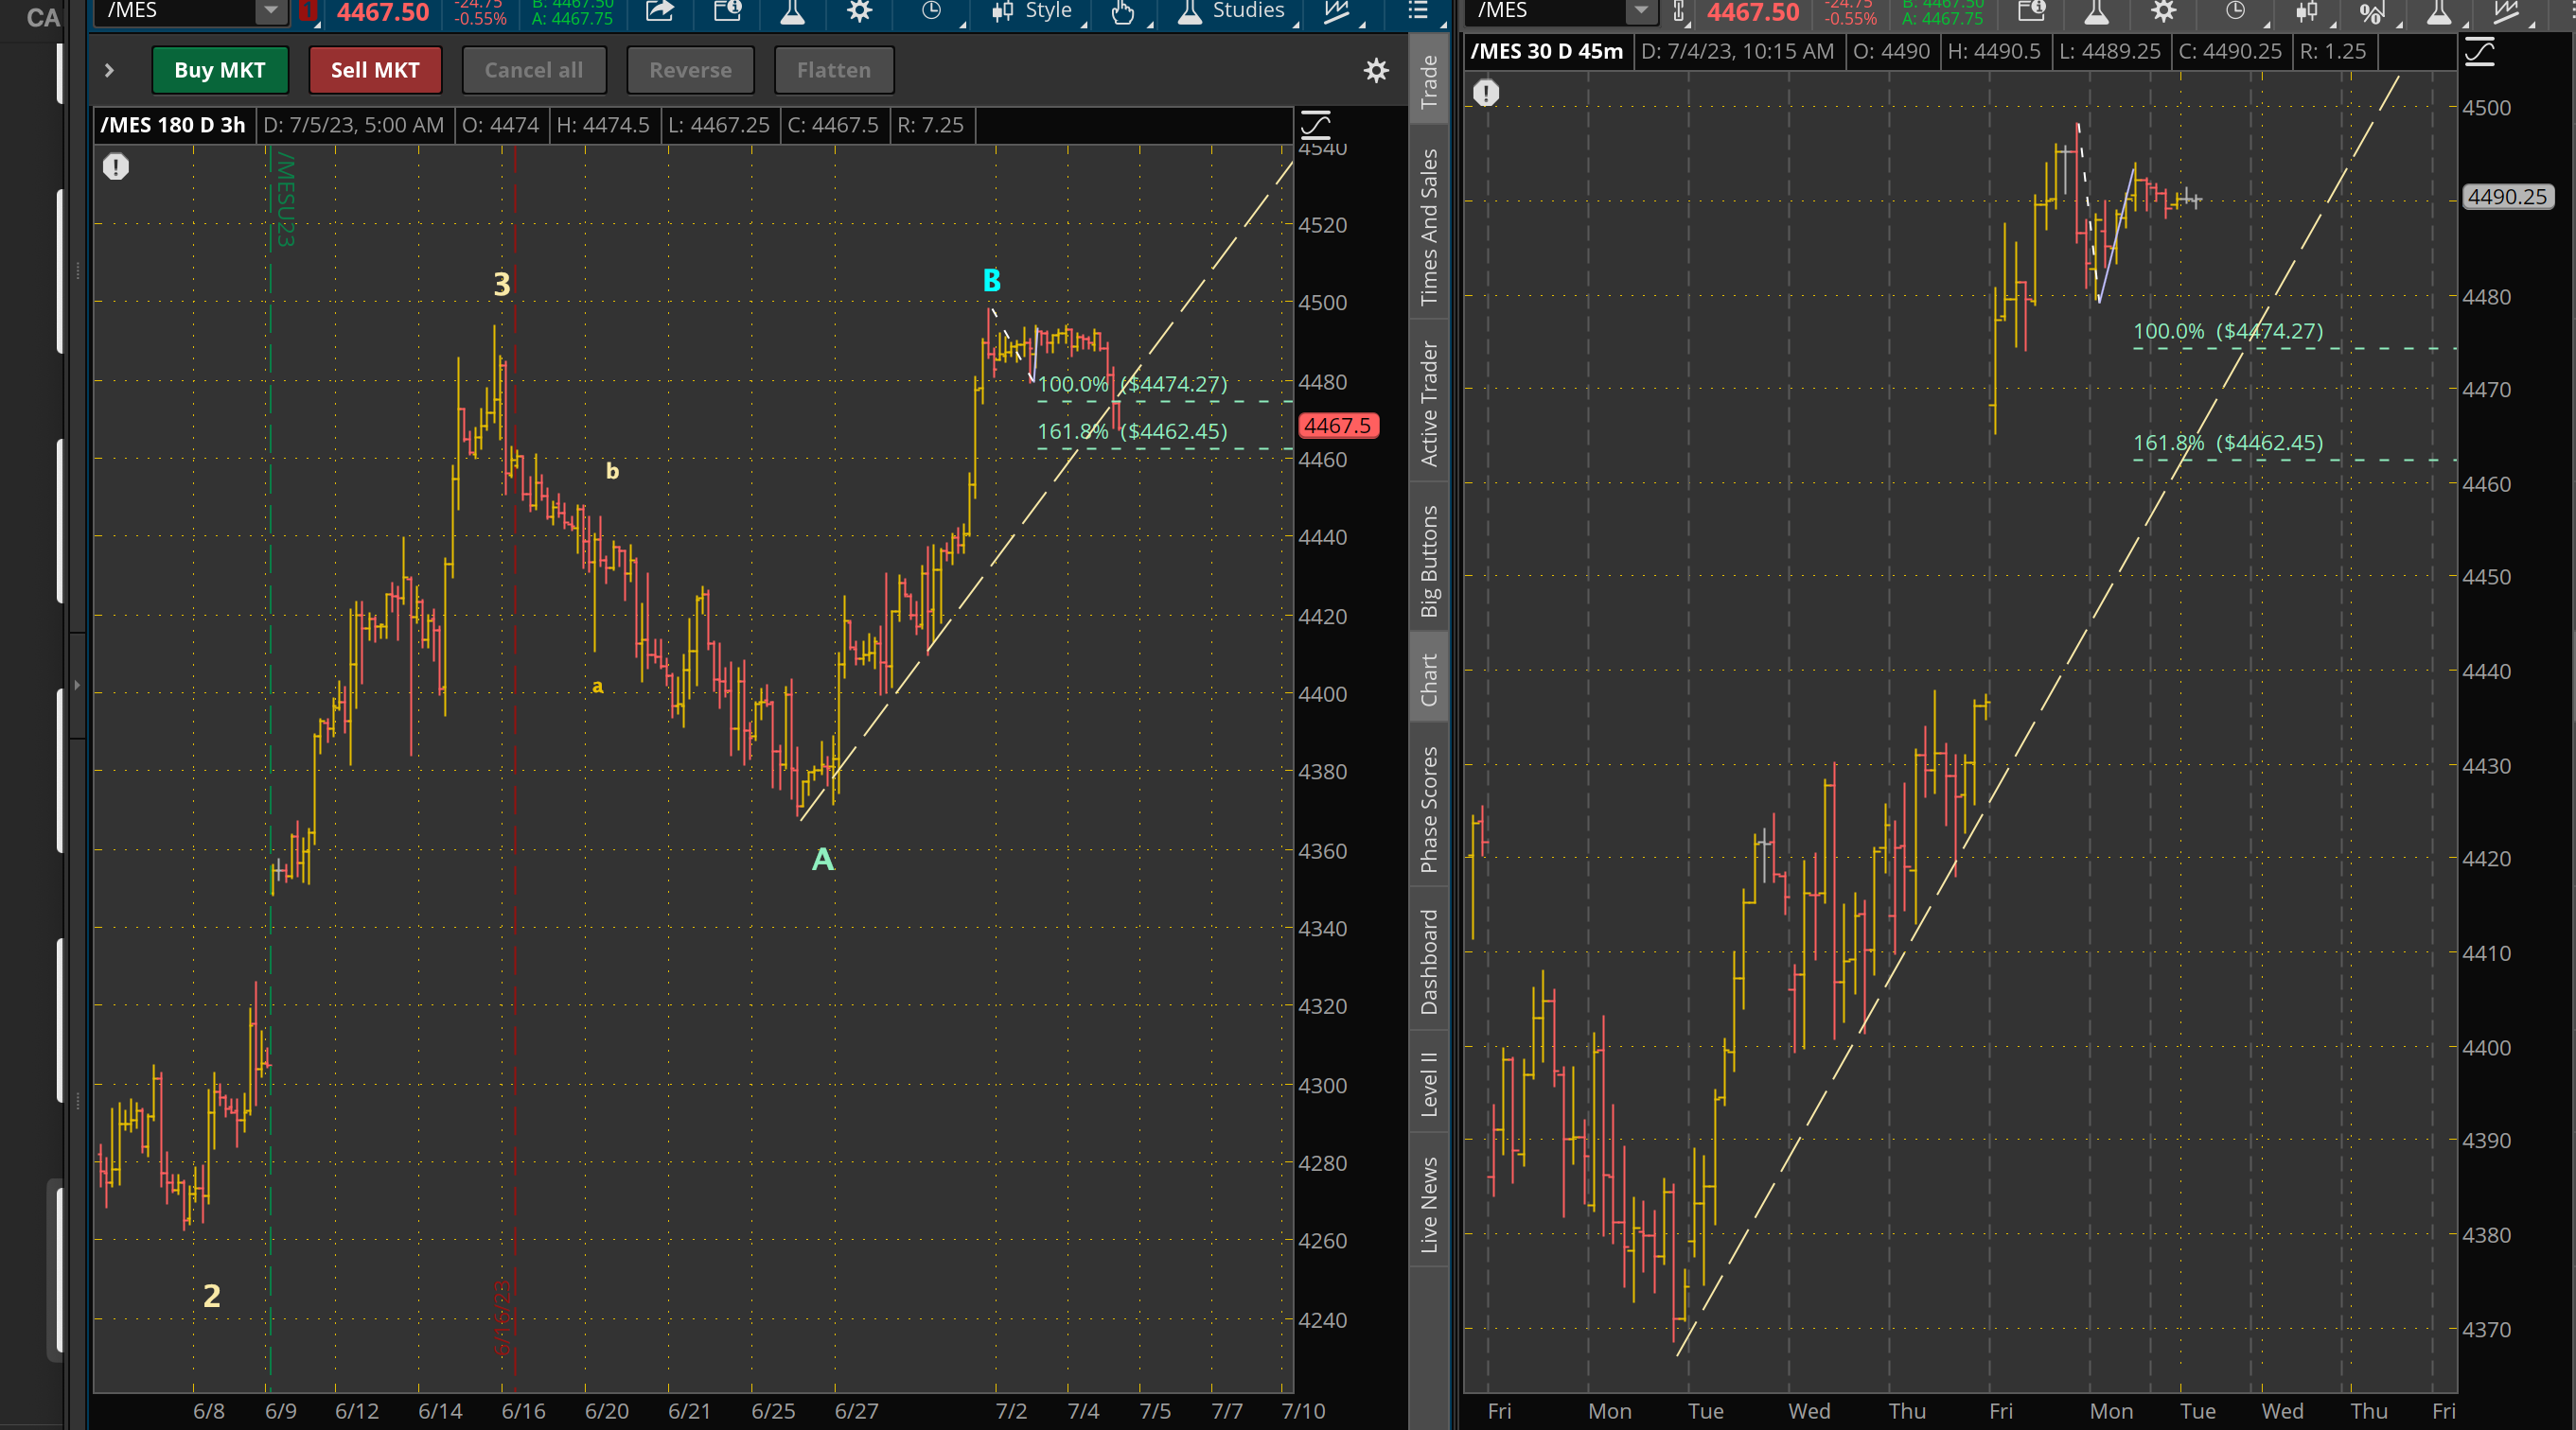Image resolution: width=2576 pixels, height=1430 pixels.
Task: Click the price axis scale icon in left chart
Action: coord(1315,124)
